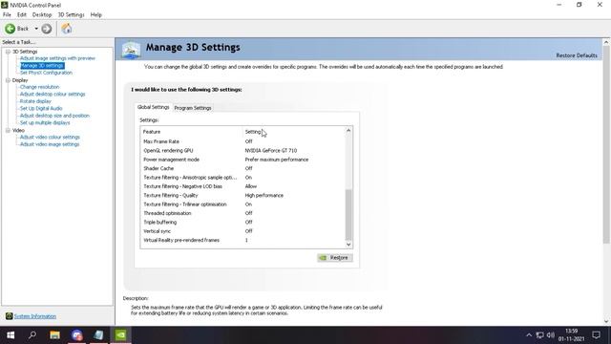Switch to the Program Settings tab
This screenshot has width=611, height=344.
coord(193,108)
